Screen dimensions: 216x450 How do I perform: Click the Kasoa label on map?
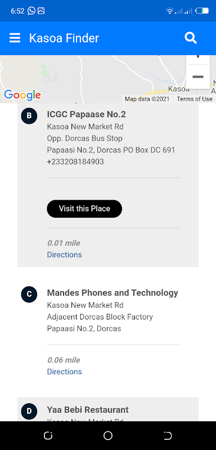click(x=179, y=89)
